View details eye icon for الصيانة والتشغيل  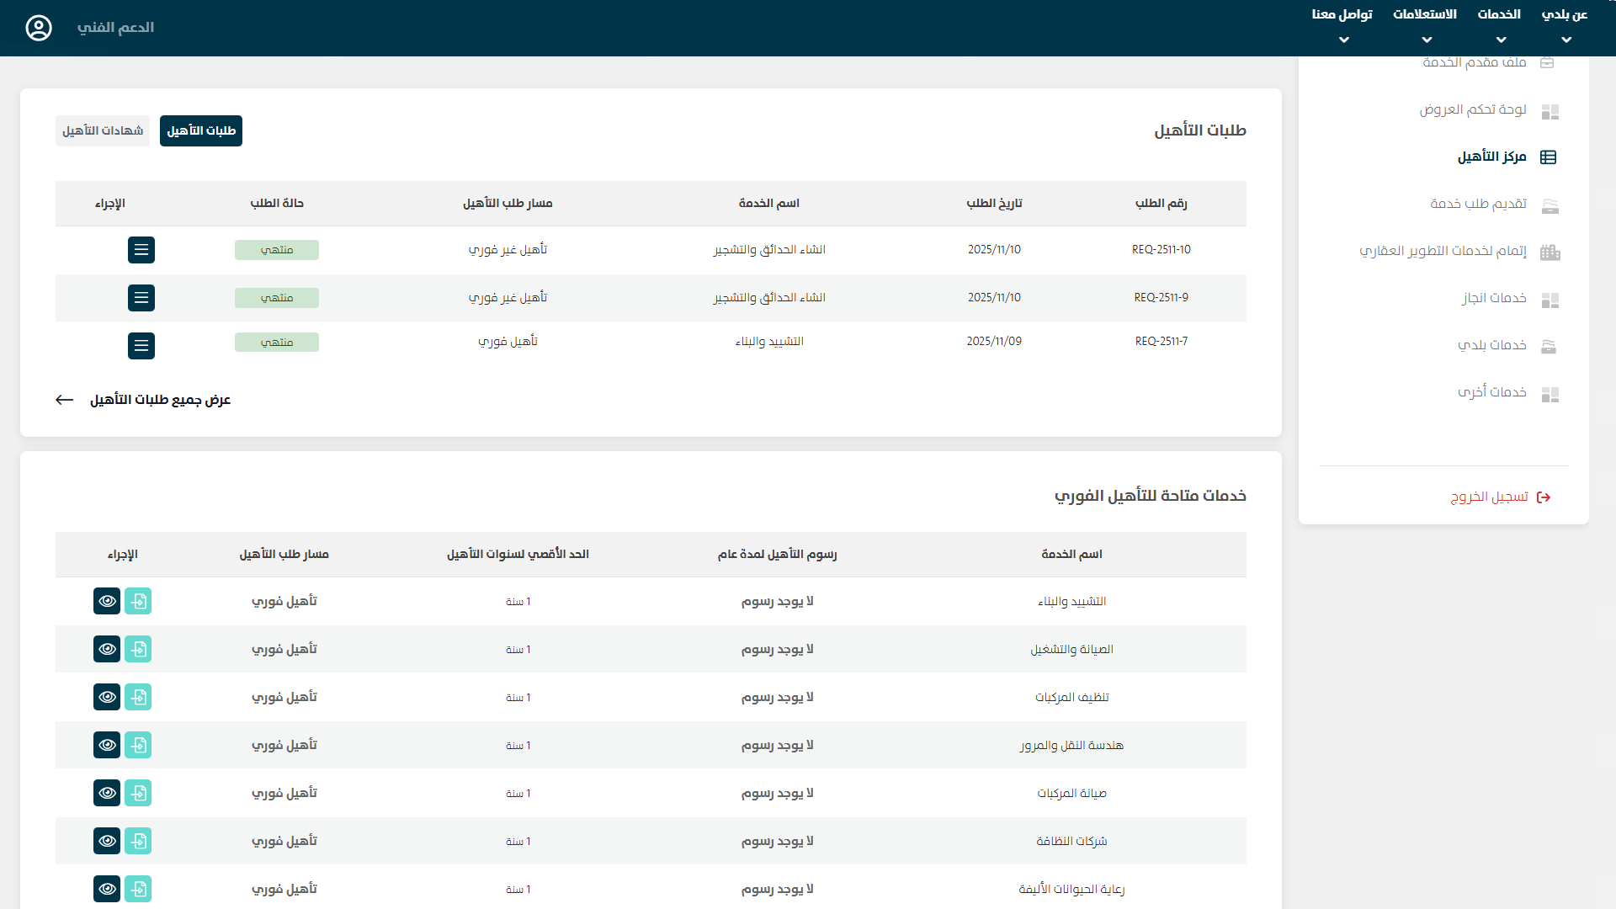[107, 649]
